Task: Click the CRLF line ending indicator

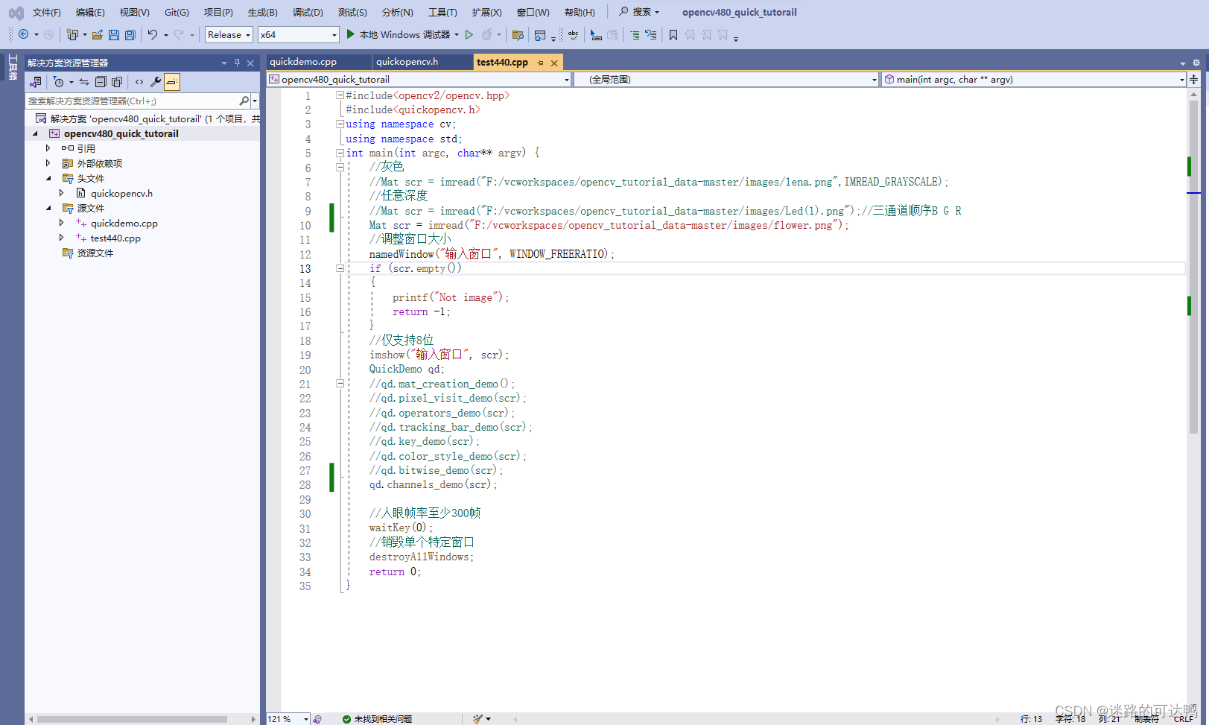Action: coord(1184,719)
